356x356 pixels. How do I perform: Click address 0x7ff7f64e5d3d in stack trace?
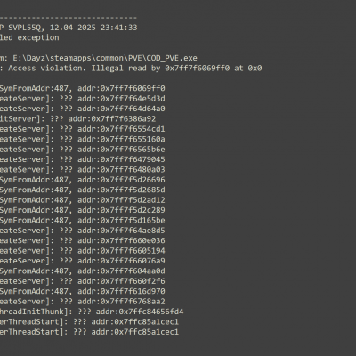133,99
